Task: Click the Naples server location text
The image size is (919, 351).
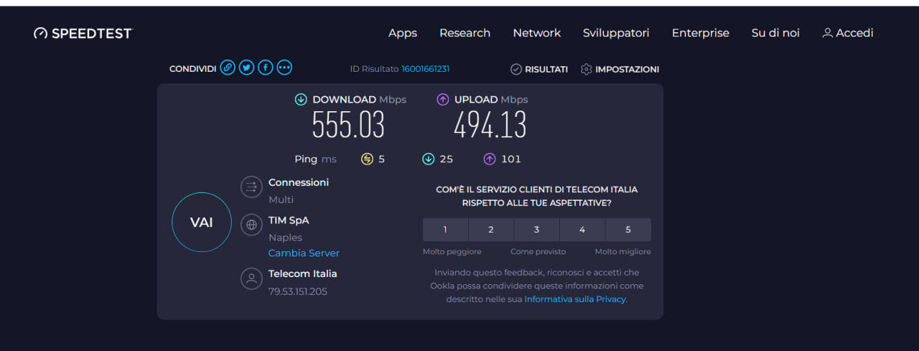Action: coord(285,238)
